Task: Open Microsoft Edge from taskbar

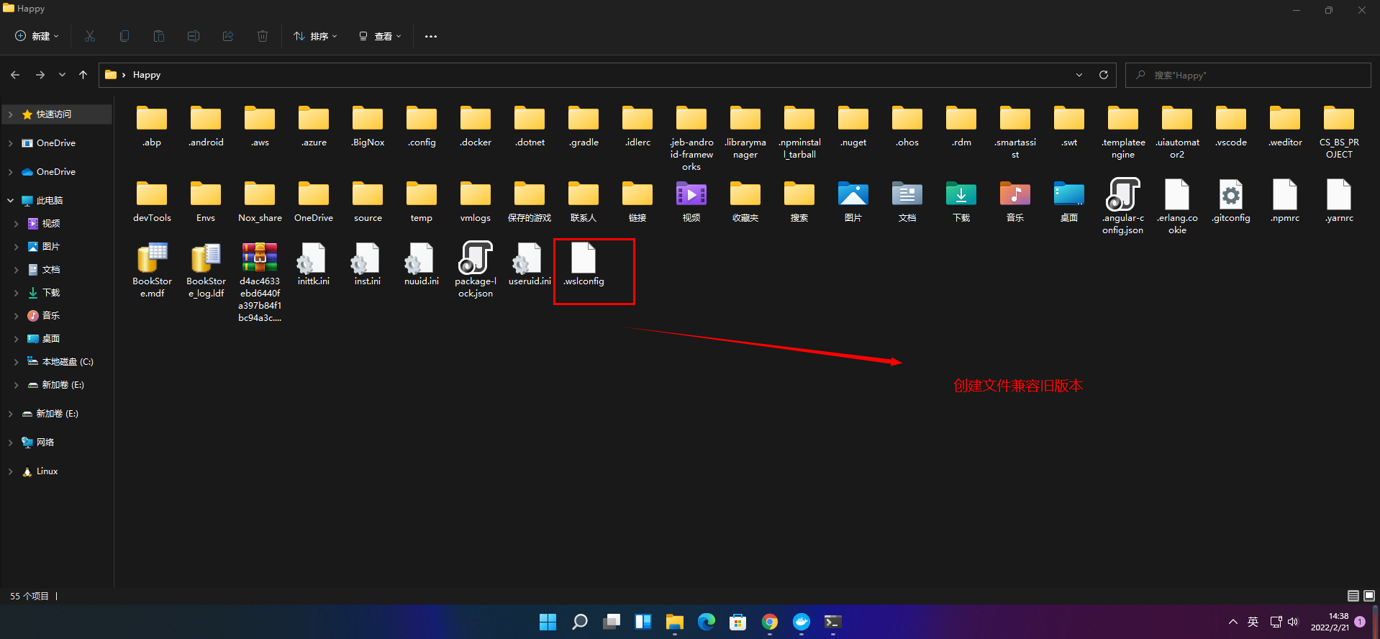Action: (707, 622)
